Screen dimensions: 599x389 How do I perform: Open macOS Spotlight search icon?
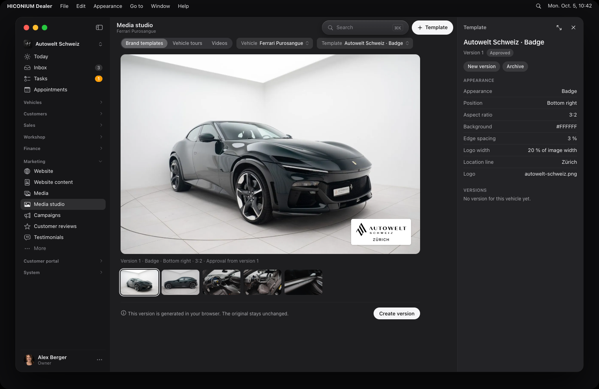click(x=538, y=6)
